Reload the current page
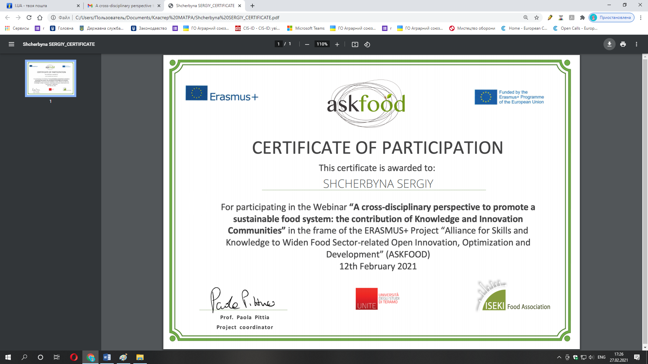The height and width of the screenshot is (364, 648). click(x=29, y=18)
